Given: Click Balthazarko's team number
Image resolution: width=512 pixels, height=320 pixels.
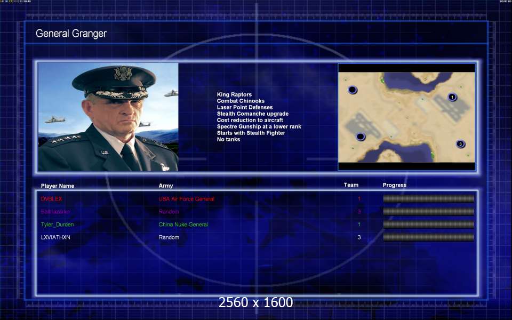Looking at the screenshot, I should [359, 212].
